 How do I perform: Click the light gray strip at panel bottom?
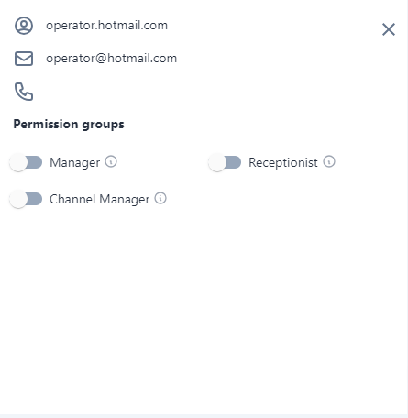pos(204,416)
